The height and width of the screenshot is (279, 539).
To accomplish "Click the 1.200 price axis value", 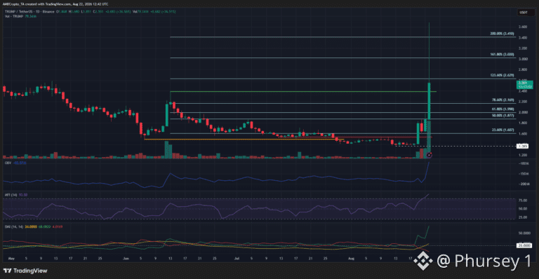I will coord(523,155).
